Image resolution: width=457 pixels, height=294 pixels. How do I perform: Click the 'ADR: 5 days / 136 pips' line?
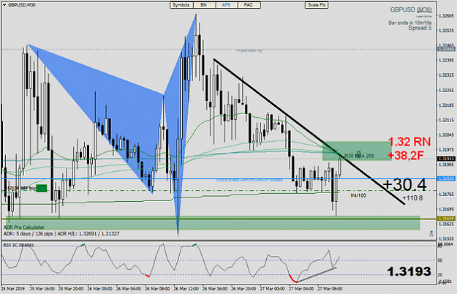click(61, 234)
